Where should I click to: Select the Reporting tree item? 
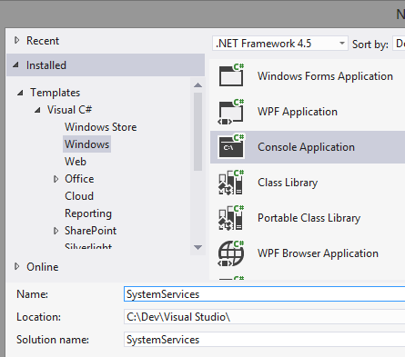[x=88, y=213]
